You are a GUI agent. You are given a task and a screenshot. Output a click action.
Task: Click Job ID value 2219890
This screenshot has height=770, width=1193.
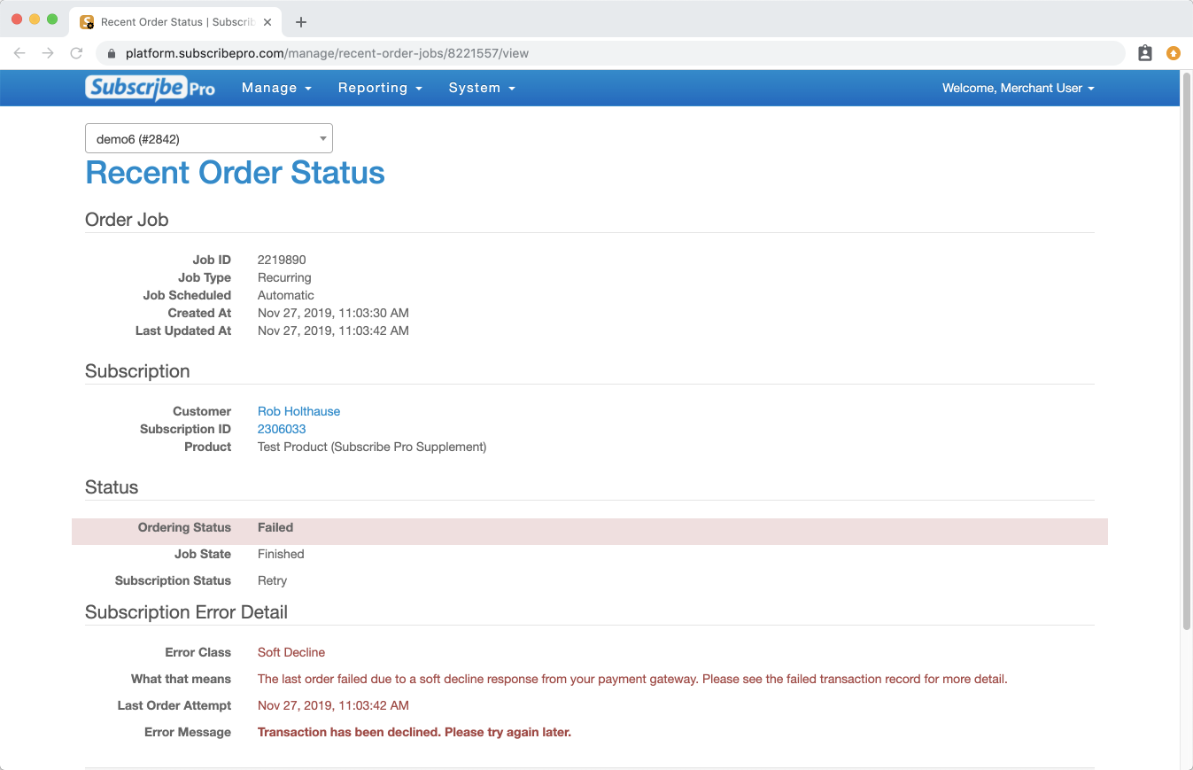[282, 260]
